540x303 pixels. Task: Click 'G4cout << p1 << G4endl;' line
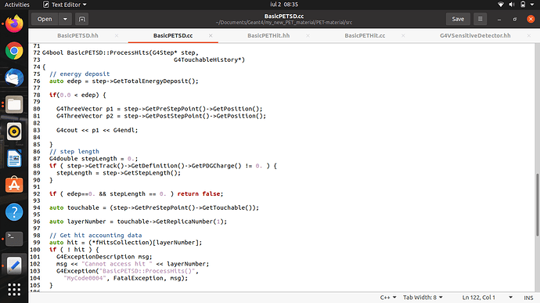point(97,130)
